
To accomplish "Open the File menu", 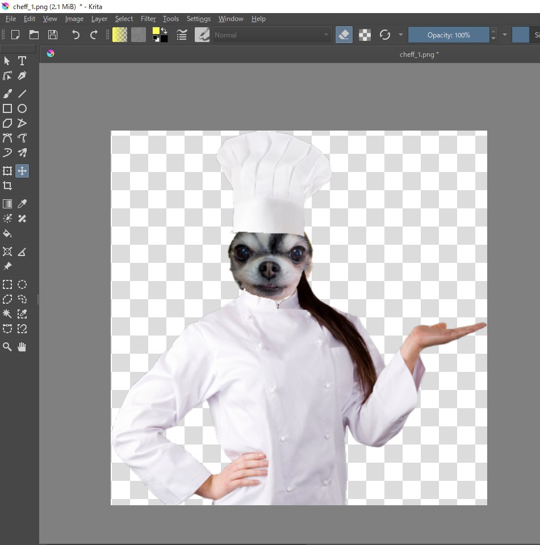I will (x=11, y=19).
